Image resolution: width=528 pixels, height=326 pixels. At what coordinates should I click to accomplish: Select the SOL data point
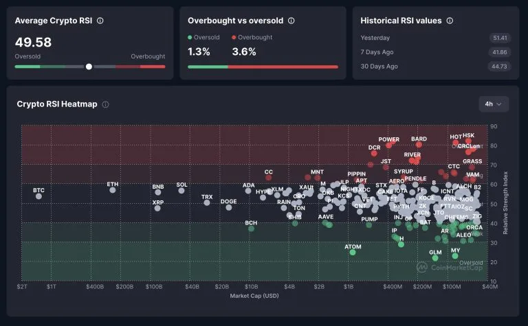181,191
